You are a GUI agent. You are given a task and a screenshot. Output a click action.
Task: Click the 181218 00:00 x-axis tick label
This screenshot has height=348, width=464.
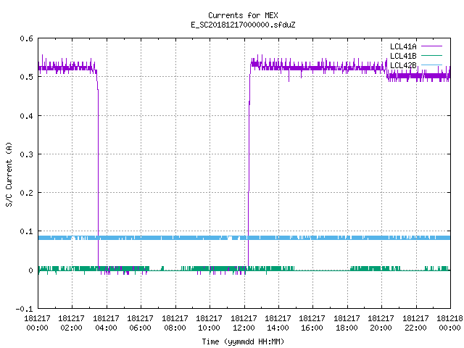[449, 323]
